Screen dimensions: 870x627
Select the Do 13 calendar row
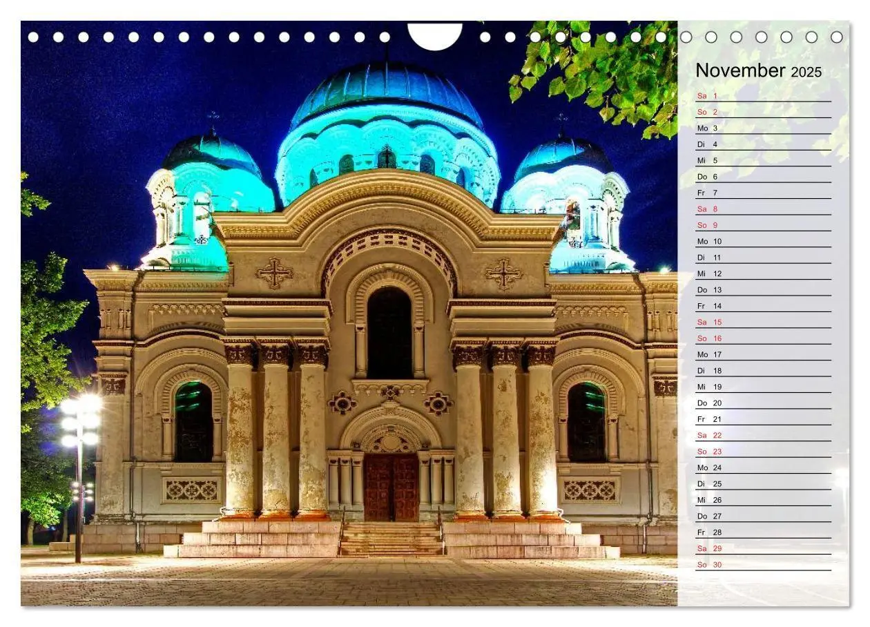point(763,290)
